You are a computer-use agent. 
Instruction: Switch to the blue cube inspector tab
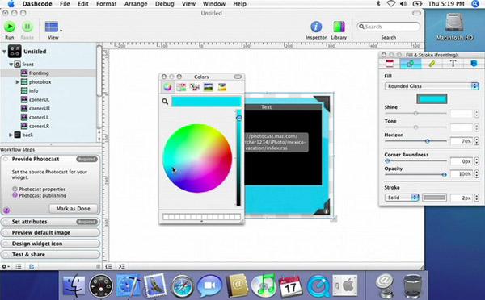point(474,64)
